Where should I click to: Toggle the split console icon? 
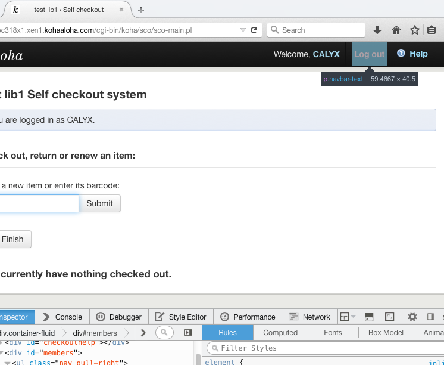[x=369, y=317]
